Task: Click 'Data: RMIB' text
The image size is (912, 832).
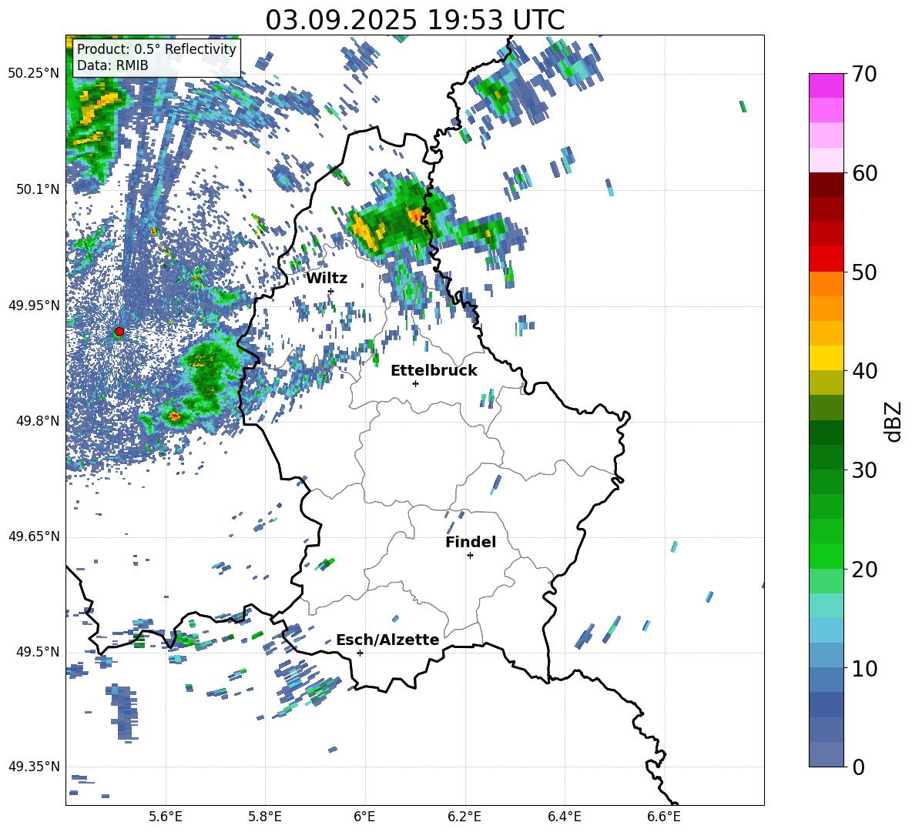Action: click(x=112, y=65)
